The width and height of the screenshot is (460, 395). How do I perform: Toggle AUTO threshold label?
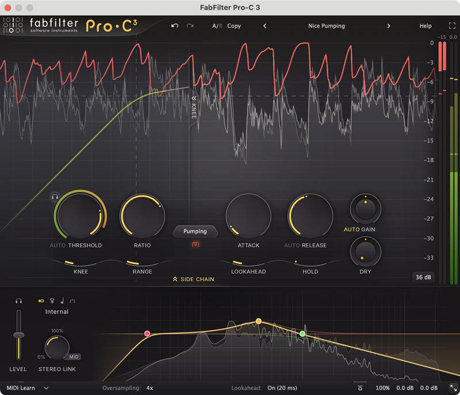[x=57, y=245]
